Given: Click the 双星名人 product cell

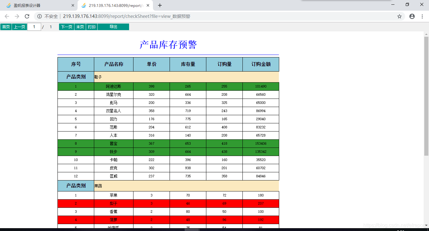Looking at the screenshot, I should tap(114, 111).
